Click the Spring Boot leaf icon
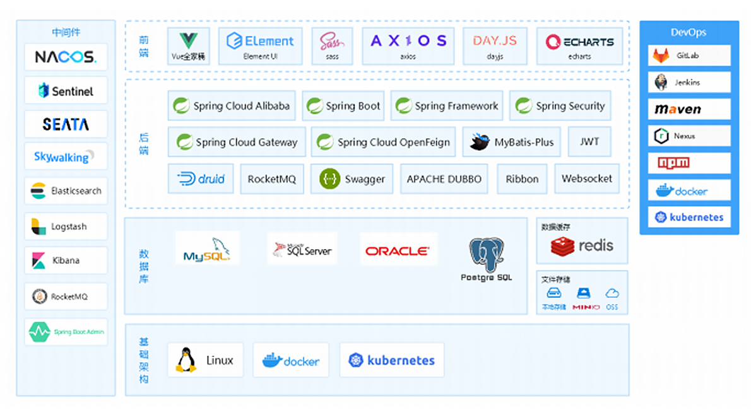 pos(315,105)
